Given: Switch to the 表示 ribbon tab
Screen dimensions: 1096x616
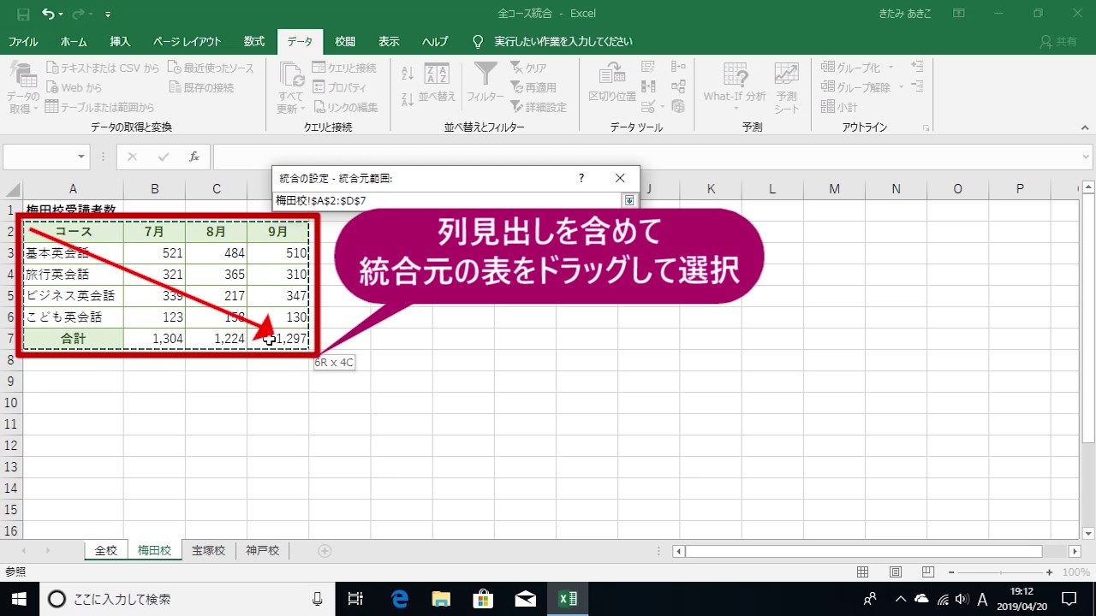Looking at the screenshot, I should click(389, 42).
